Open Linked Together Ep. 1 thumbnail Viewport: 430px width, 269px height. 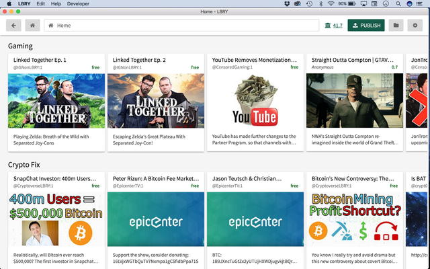point(56,101)
